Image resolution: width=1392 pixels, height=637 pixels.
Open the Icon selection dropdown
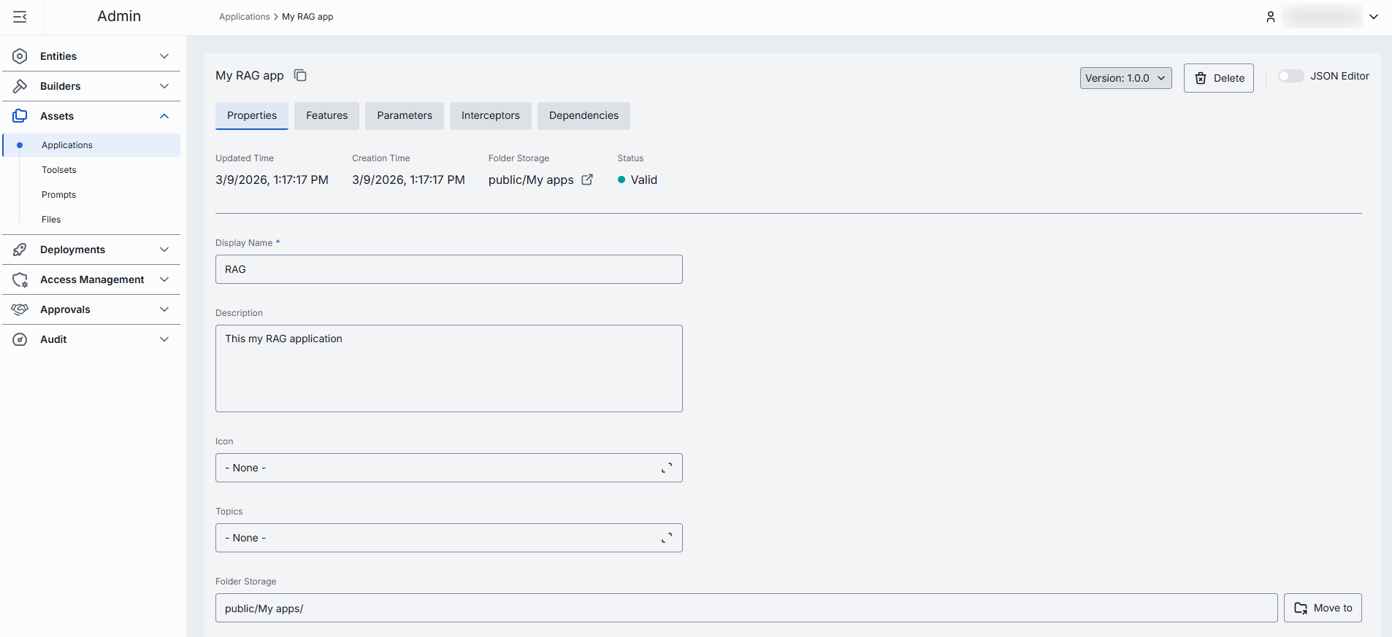point(448,468)
